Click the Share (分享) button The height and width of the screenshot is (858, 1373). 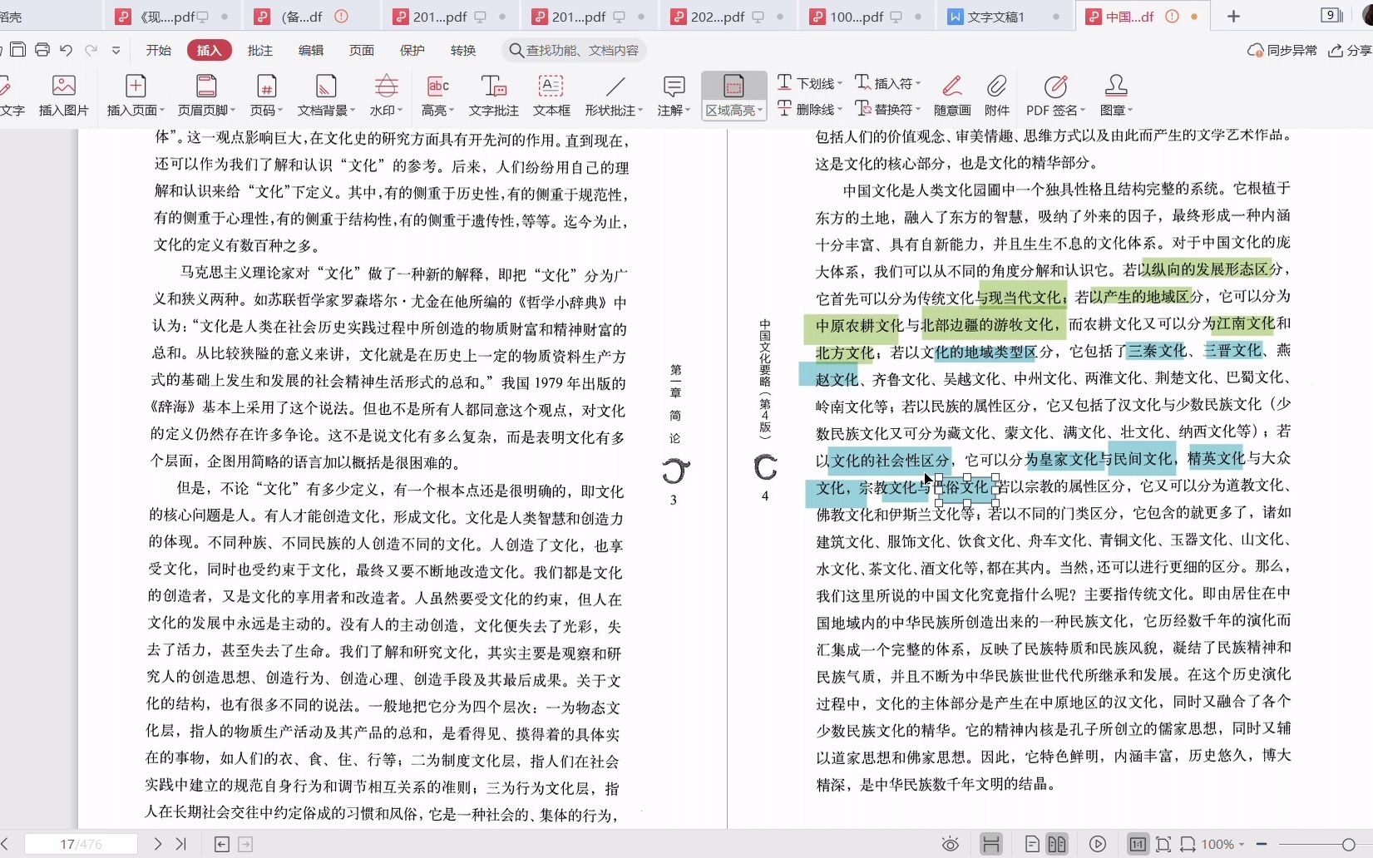pos(1350,50)
